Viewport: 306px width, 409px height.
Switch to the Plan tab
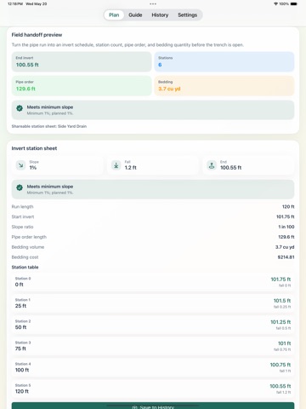coord(114,15)
